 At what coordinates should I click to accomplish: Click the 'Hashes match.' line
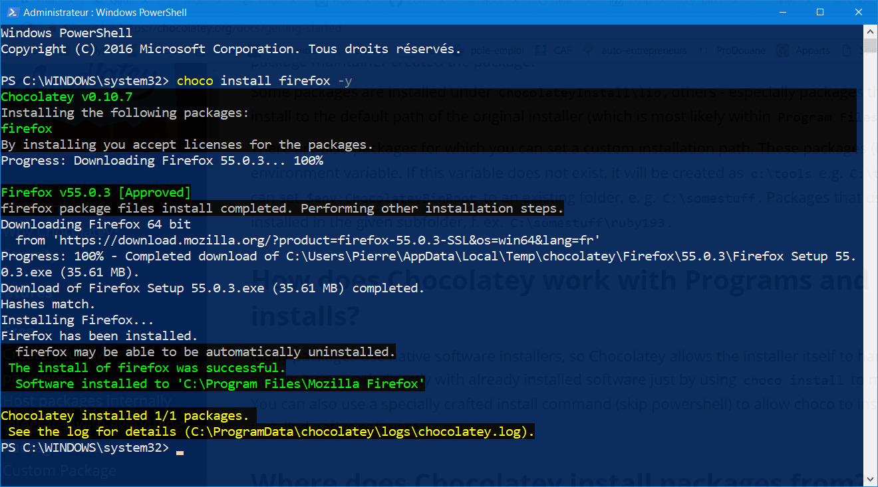coord(48,304)
